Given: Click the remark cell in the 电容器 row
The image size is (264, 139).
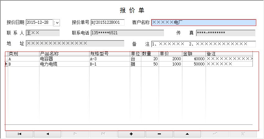Looking at the screenshot, I should click(229, 59).
